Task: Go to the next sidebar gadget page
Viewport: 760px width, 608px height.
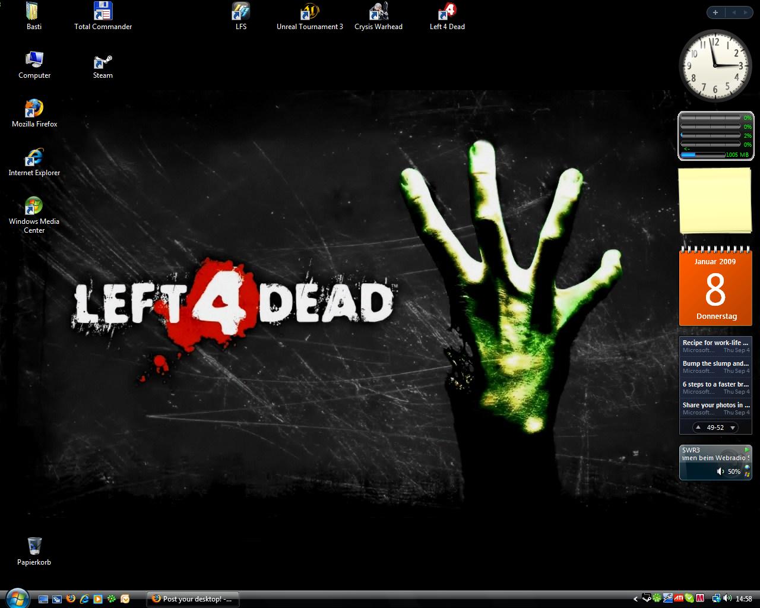Action: point(746,12)
